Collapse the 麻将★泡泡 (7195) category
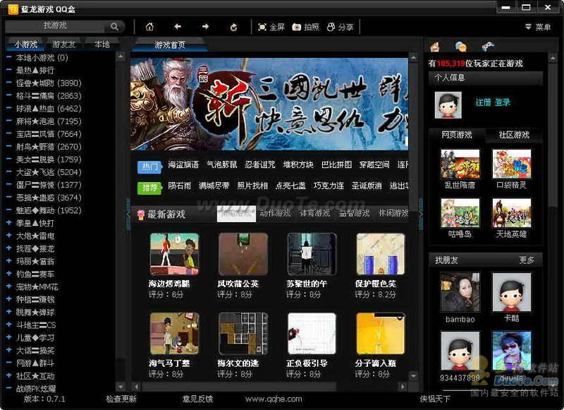 click(9, 121)
